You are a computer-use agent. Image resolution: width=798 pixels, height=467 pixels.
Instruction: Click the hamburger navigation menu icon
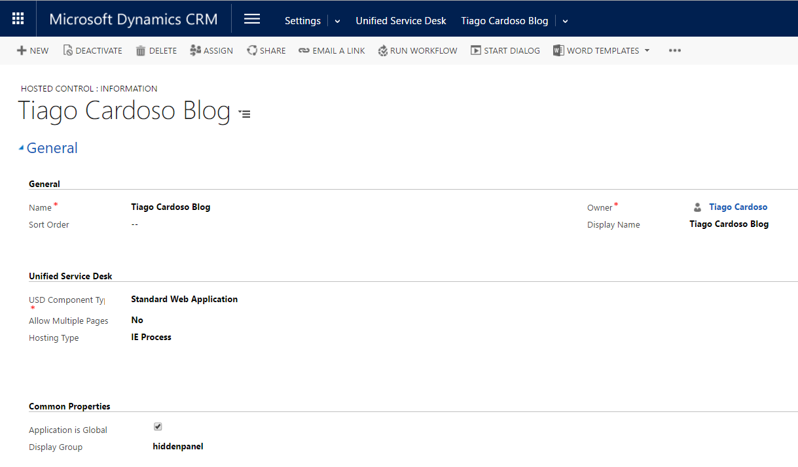pyautogui.click(x=252, y=19)
